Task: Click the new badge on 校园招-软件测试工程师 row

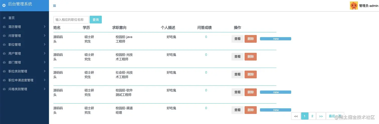Action: pyautogui.click(x=275, y=92)
